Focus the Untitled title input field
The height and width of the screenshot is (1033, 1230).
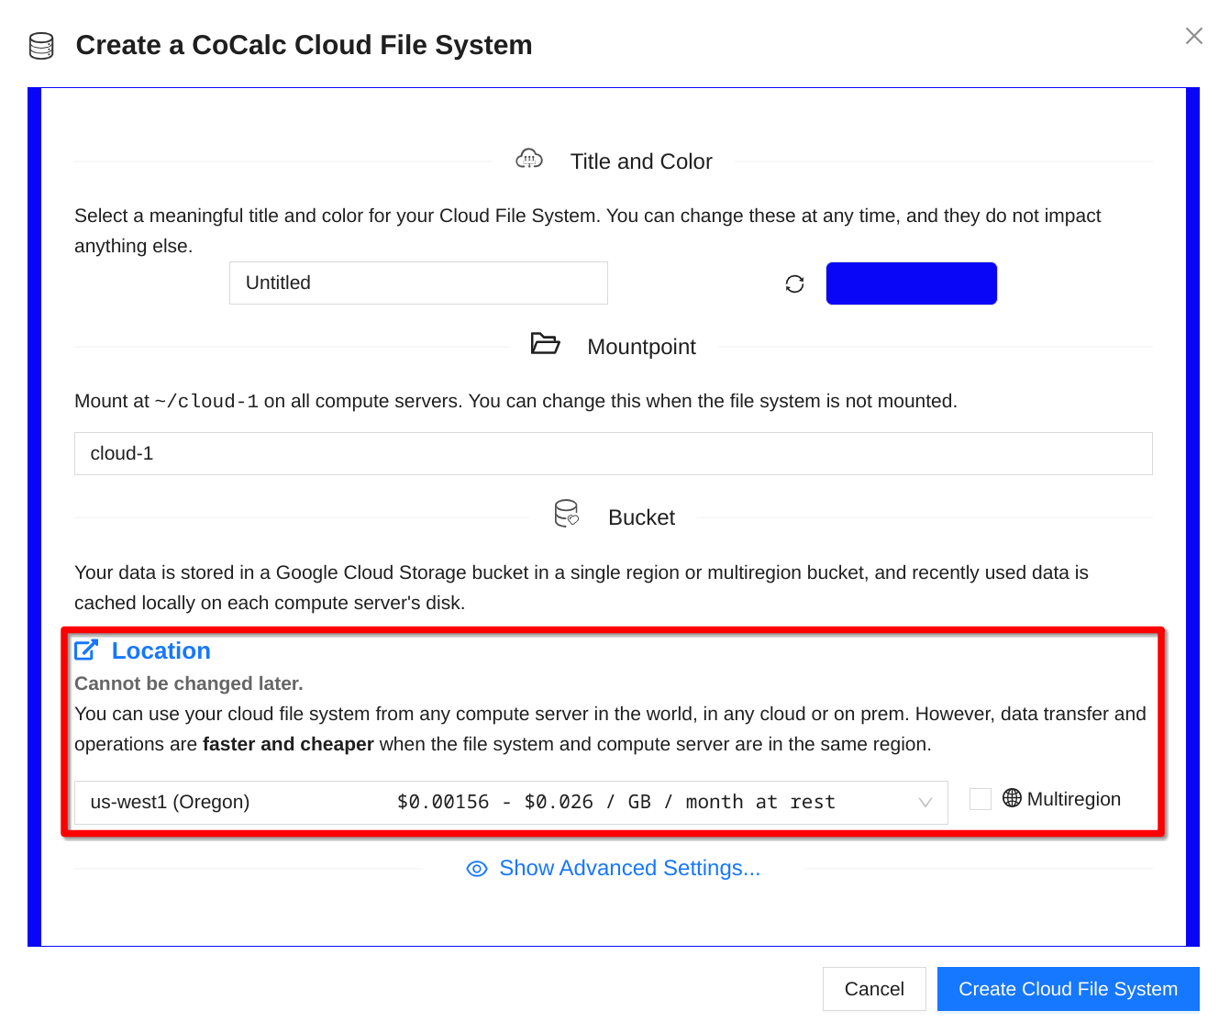pyautogui.click(x=418, y=283)
